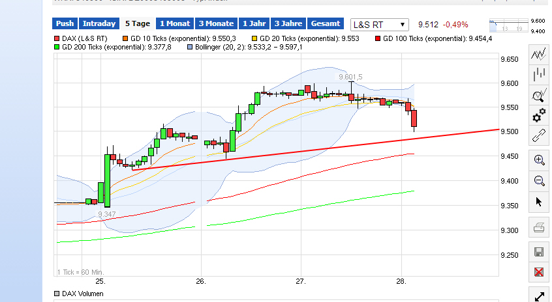Click GD 10 Ticks legend swatch

pos(125,38)
